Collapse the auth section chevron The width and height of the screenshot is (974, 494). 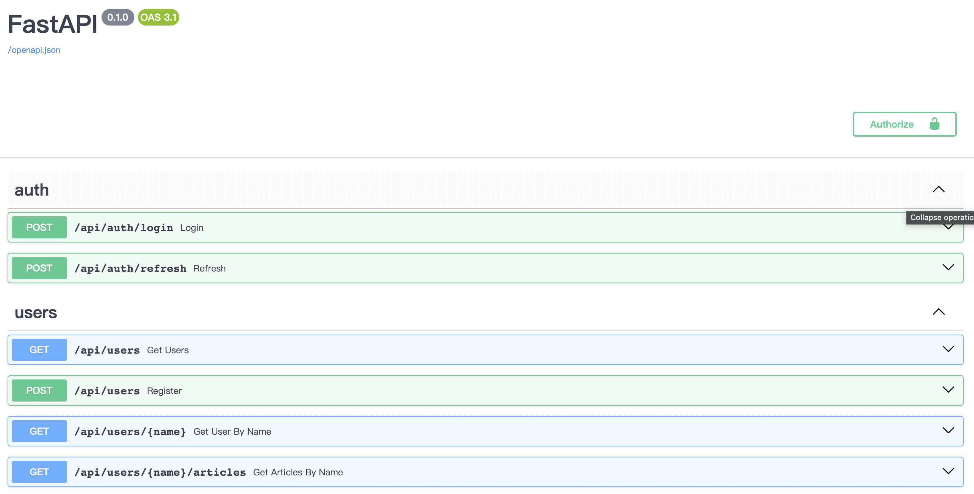click(938, 189)
